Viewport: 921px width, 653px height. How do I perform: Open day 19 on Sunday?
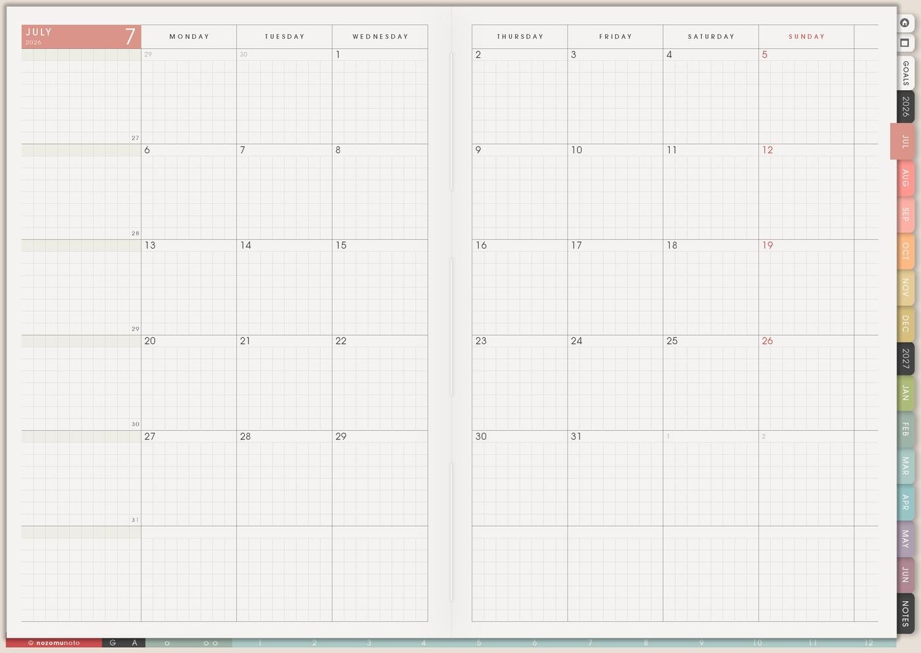click(x=768, y=245)
